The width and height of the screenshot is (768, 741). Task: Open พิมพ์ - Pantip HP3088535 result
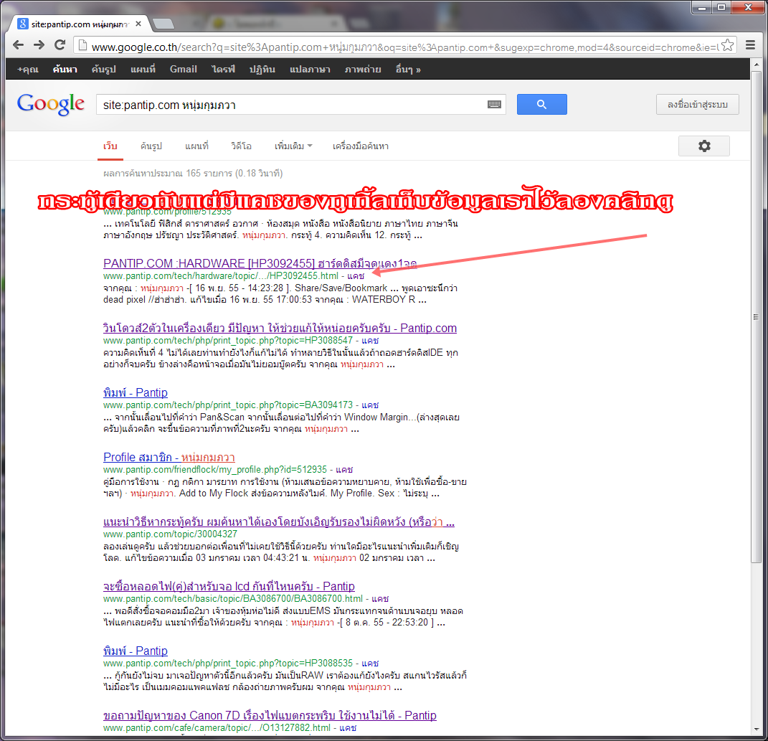tap(136, 651)
